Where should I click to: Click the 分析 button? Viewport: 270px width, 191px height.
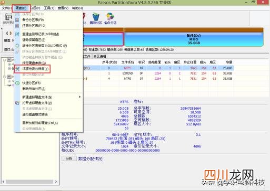click(69, 158)
